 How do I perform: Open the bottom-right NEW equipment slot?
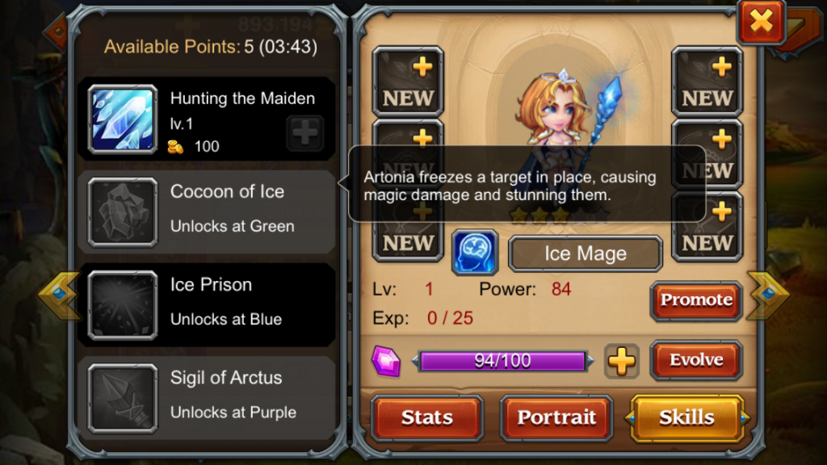click(707, 227)
